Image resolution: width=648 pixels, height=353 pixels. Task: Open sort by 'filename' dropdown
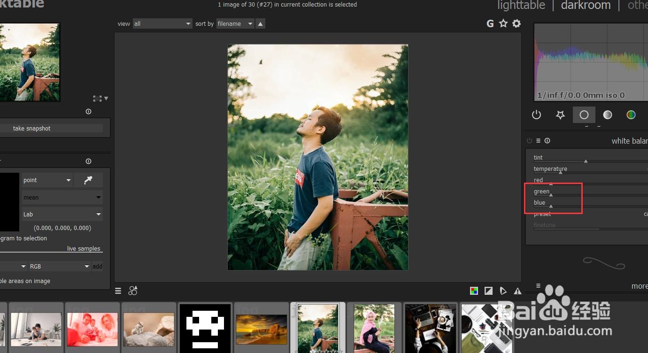(x=235, y=23)
